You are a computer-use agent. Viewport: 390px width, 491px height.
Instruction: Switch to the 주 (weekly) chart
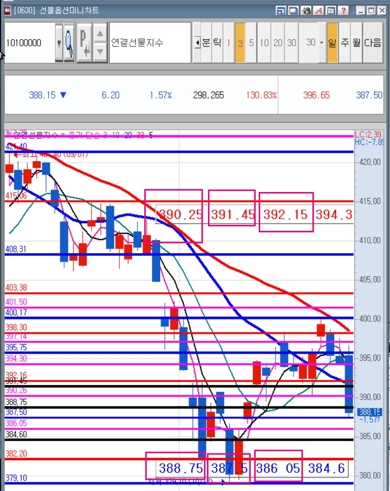(x=345, y=43)
